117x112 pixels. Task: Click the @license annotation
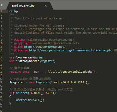[x=21, y=50]
